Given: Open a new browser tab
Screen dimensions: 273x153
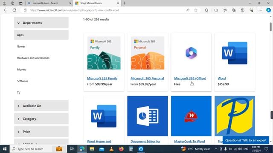Looking at the screenshot, I should 125,3.
